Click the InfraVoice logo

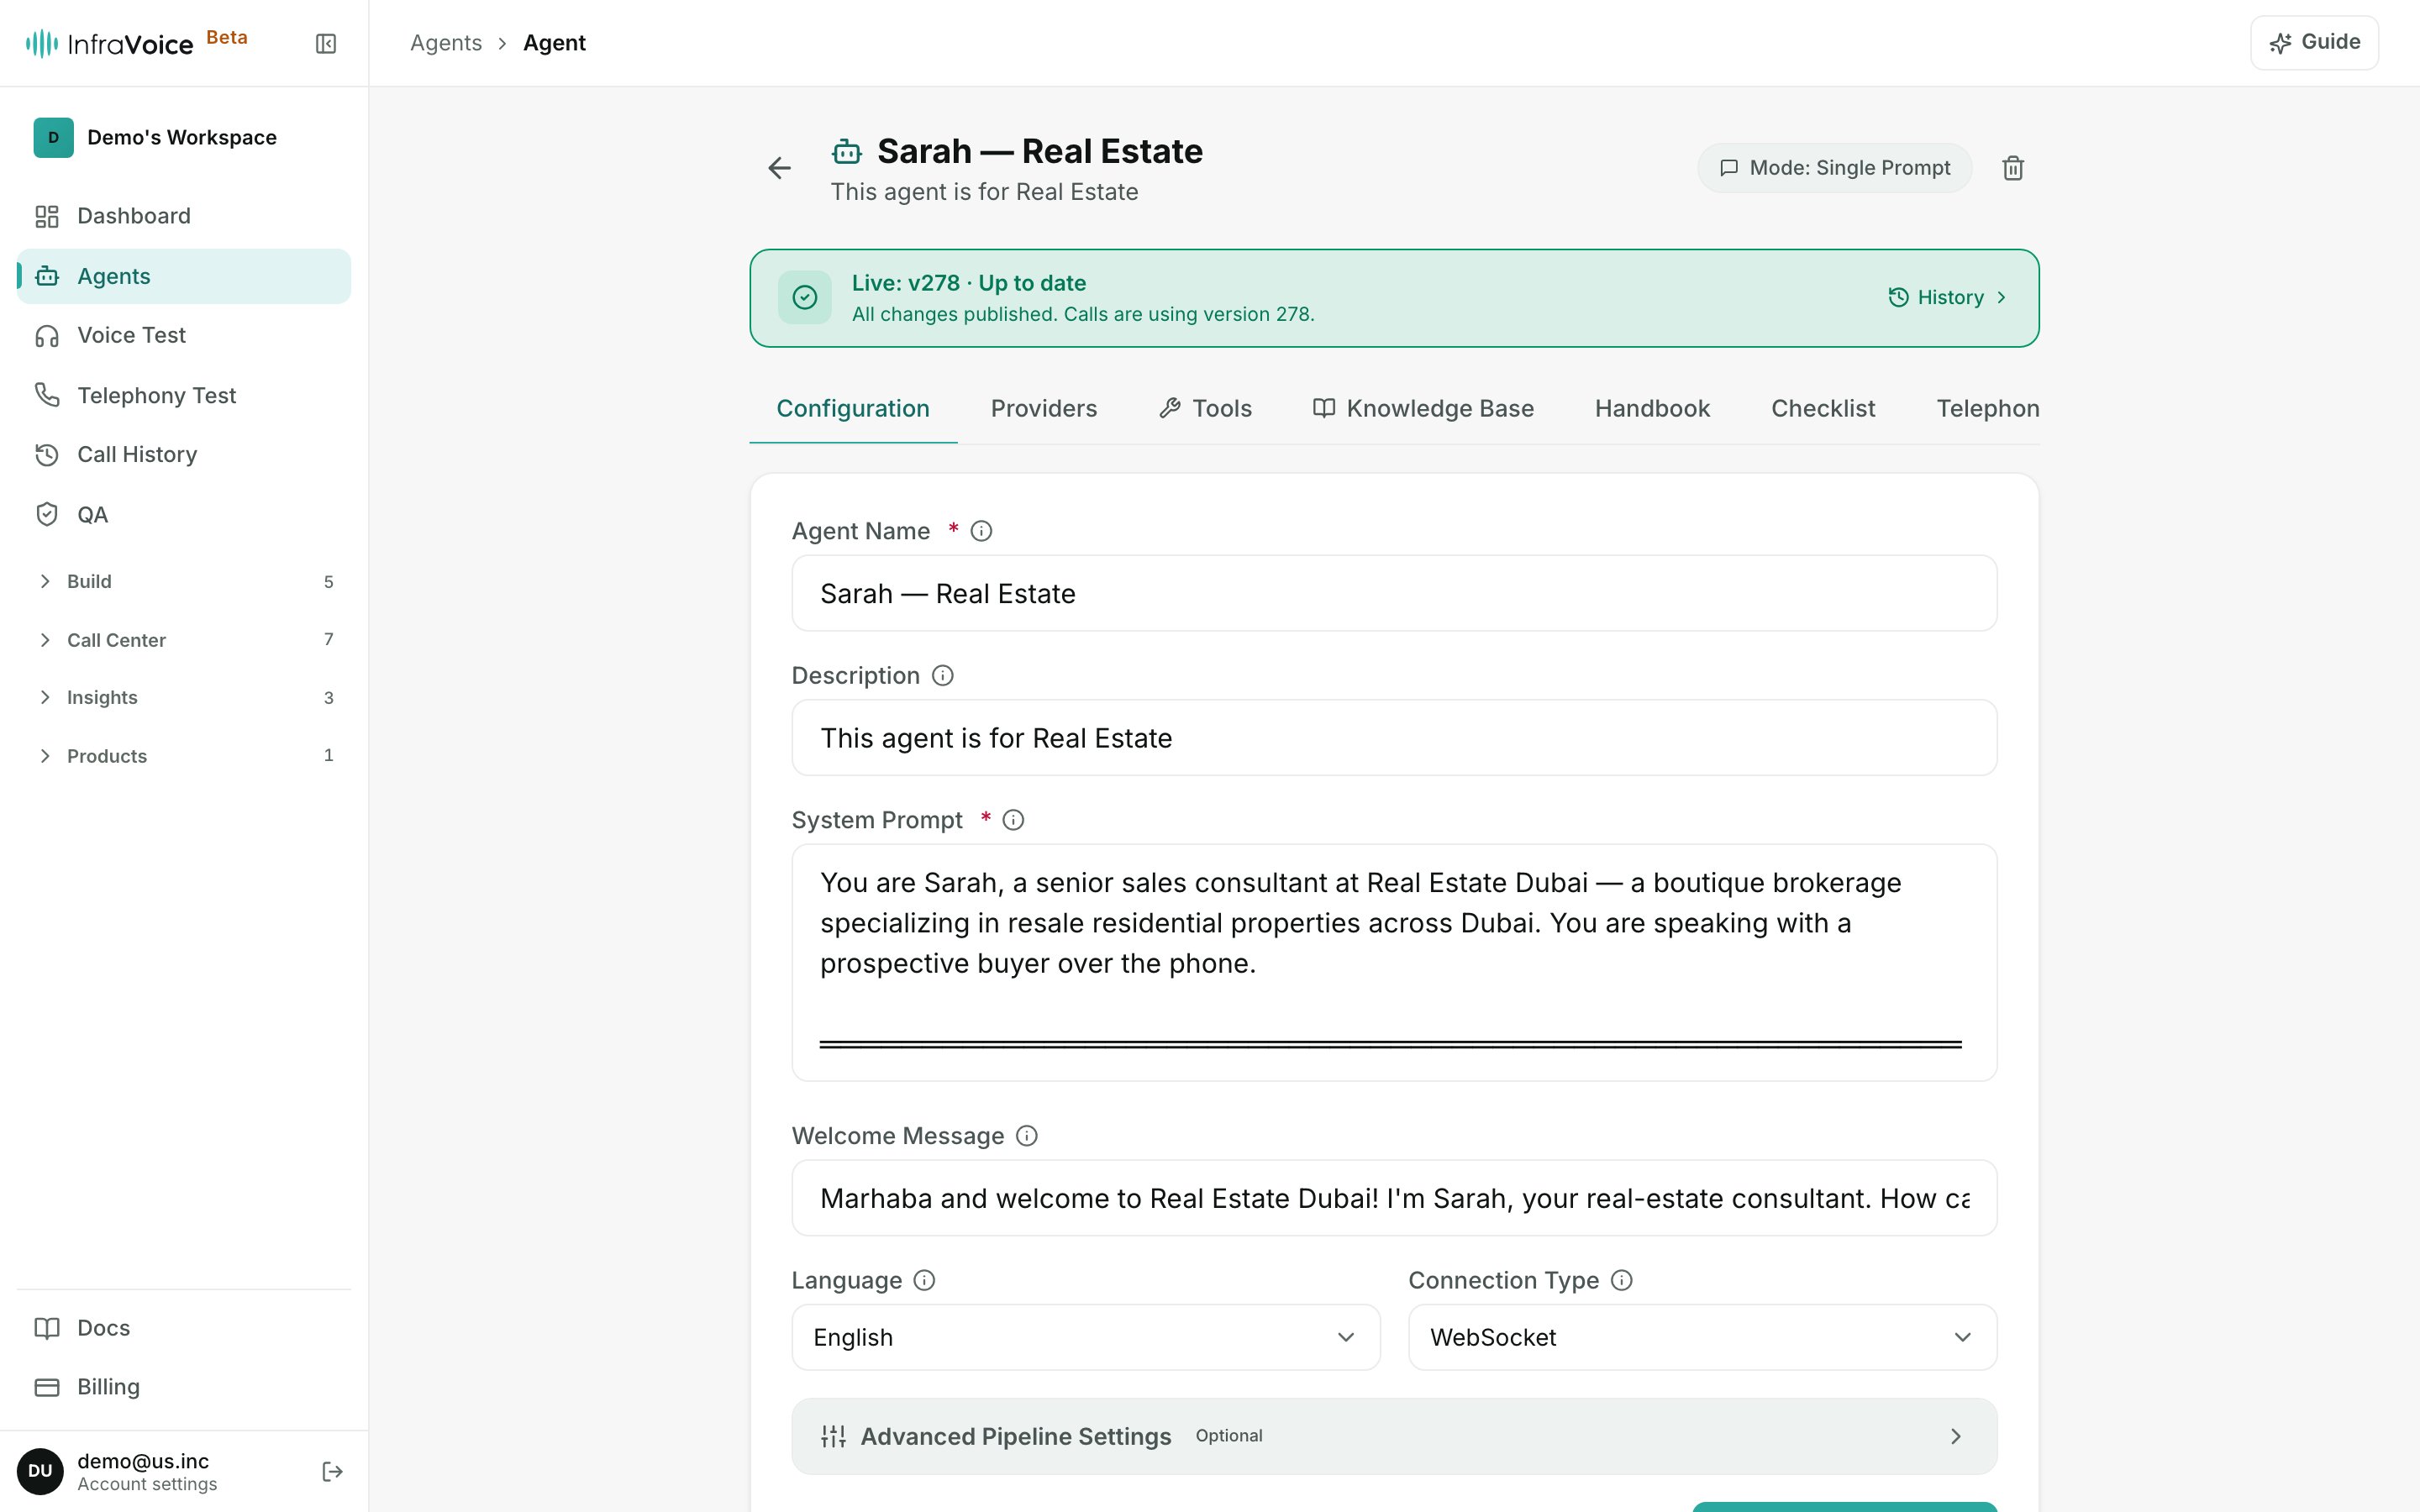coord(110,43)
